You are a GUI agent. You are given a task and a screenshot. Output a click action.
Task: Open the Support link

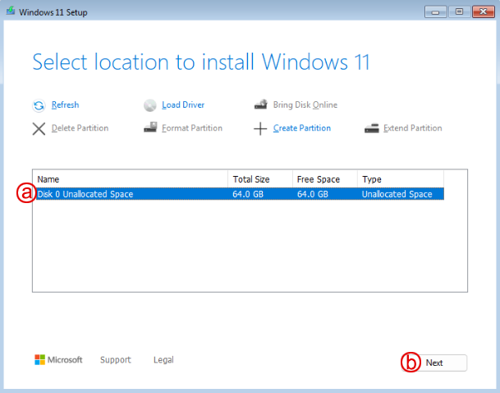coord(115,360)
